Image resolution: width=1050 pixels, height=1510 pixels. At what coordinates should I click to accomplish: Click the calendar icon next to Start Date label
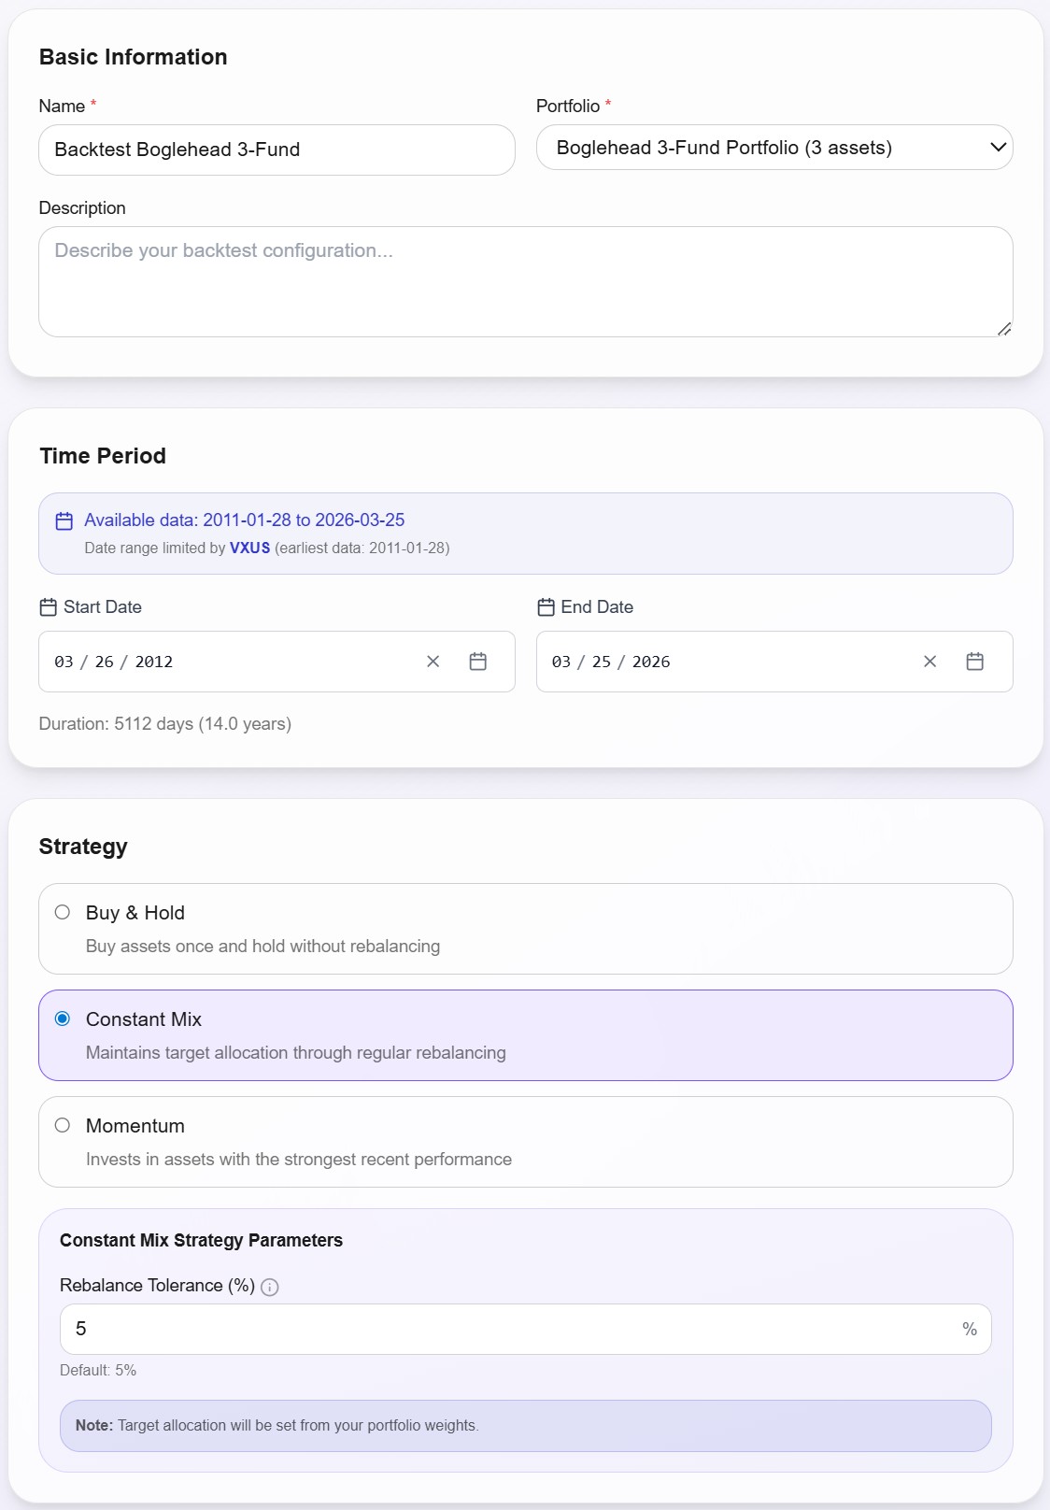click(49, 607)
